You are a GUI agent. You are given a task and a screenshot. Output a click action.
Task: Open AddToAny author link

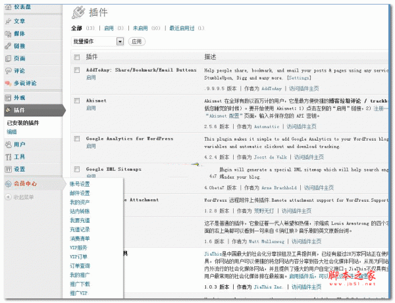(x=271, y=89)
